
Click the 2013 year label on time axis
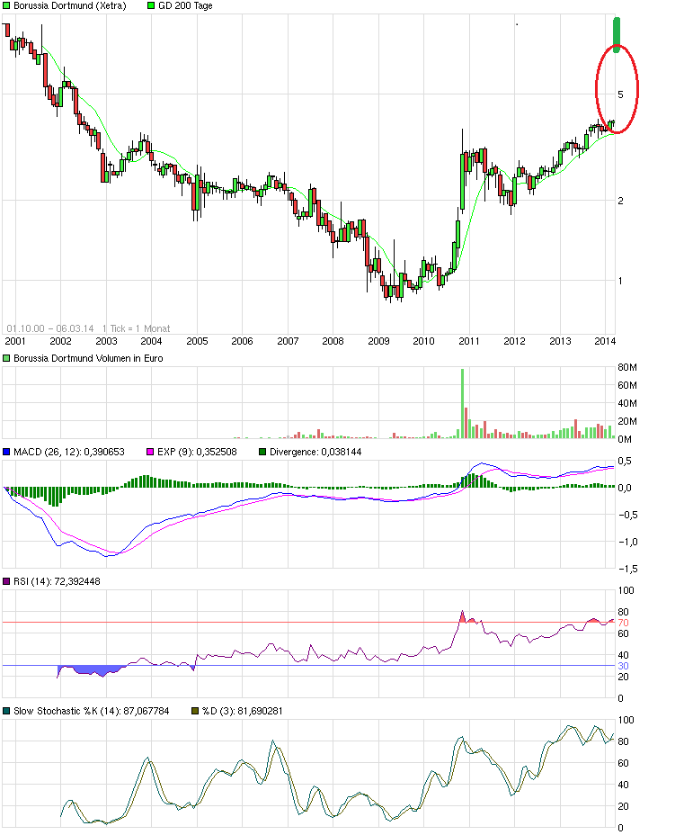[x=560, y=341]
